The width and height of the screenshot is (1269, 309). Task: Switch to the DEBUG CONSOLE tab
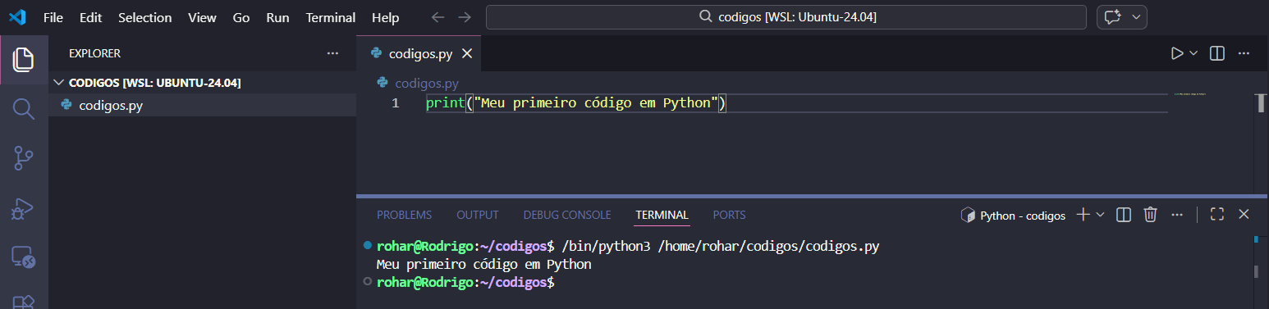click(567, 215)
